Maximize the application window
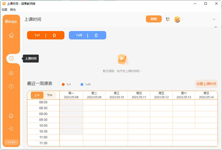The height and width of the screenshot is (150, 222). [x=206, y=4]
